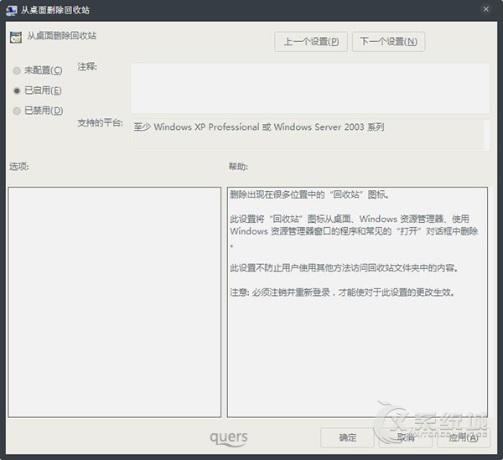
Task: Click the empty 选项 options panel
Action: point(115,302)
